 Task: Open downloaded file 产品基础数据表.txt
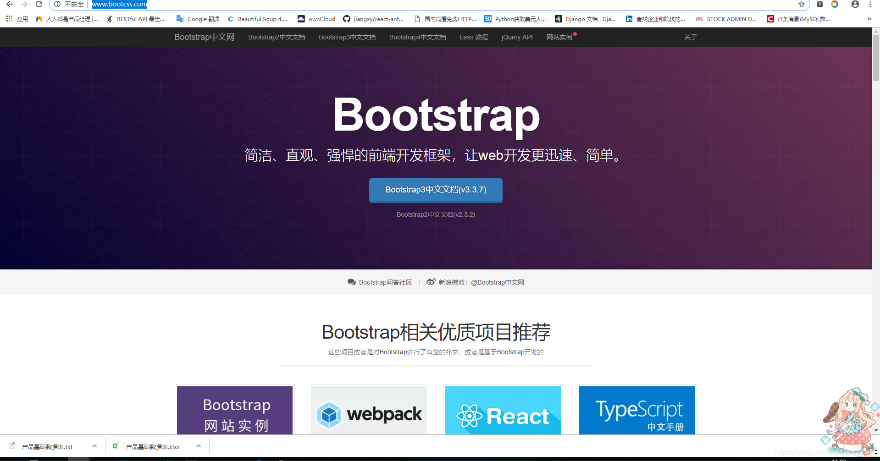click(x=47, y=446)
